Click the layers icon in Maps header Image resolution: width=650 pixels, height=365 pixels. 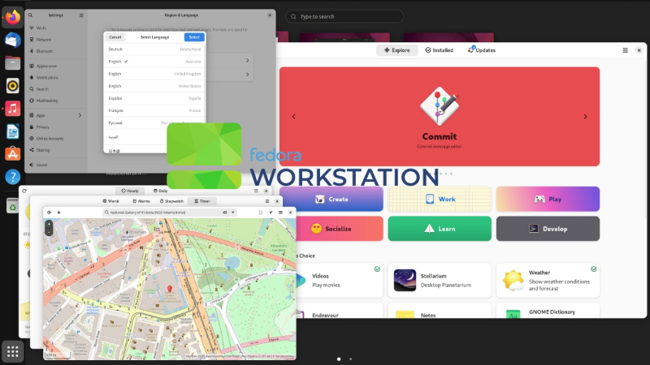coord(58,213)
